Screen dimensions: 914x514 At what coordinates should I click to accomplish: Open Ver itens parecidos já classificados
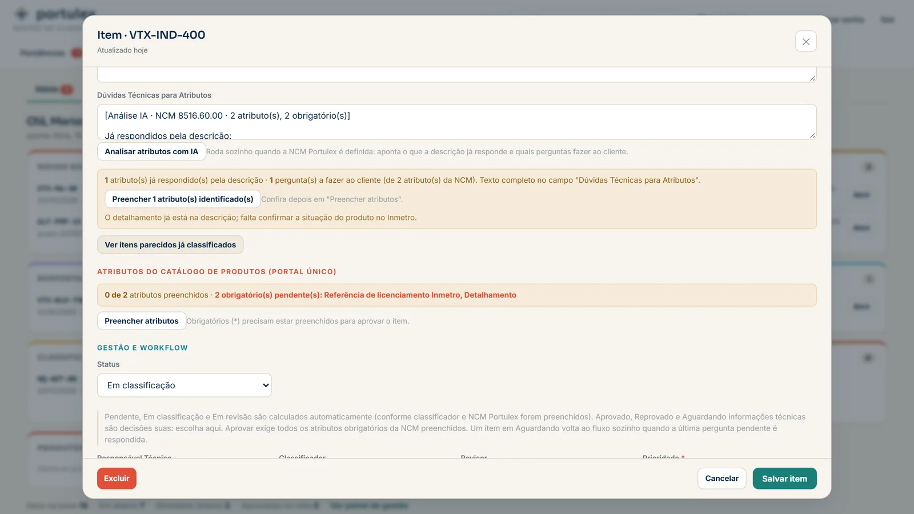pyautogui.click(x=170, y=244)
